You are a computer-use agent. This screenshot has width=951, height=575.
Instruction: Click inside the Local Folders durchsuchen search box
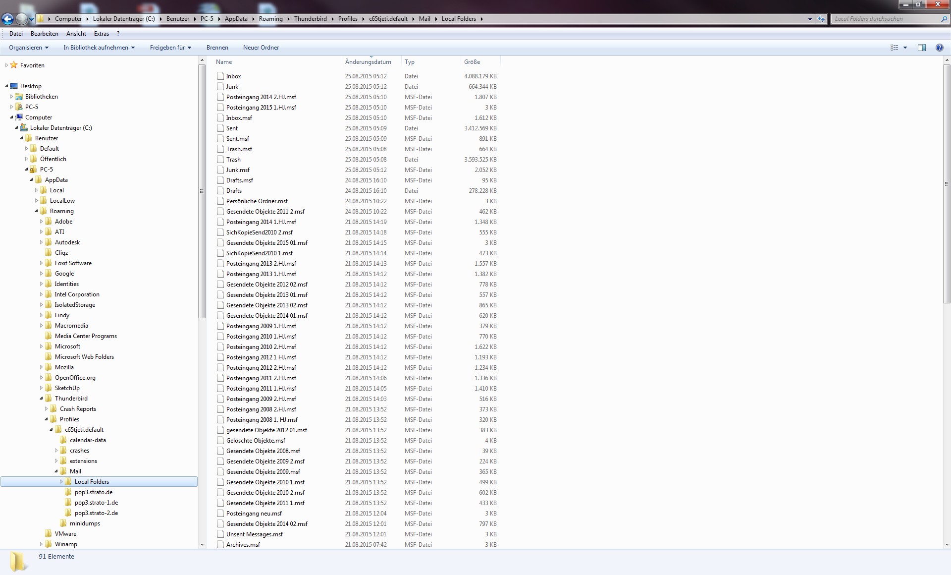coord(885,19)
